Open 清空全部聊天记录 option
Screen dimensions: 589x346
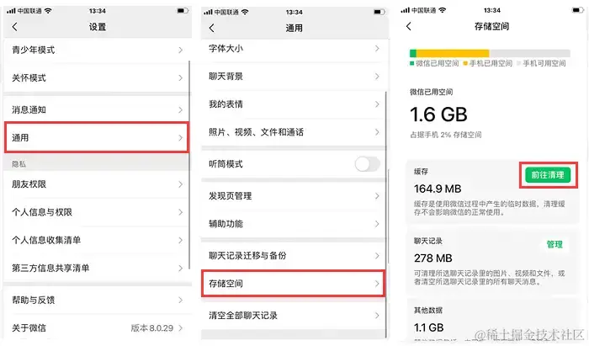tap(294, 315)
